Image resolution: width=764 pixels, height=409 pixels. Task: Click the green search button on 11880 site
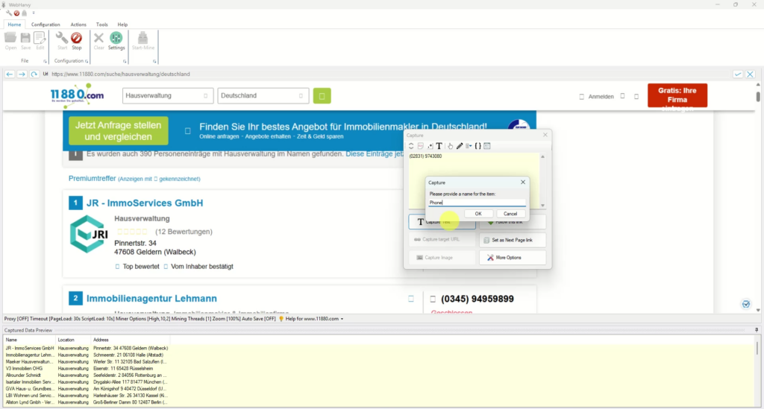coord(322,96)
